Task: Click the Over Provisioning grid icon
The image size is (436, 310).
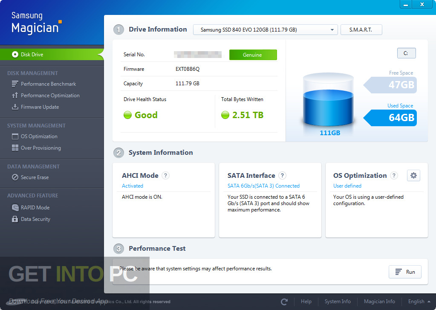Action: (x=15, y=148)
